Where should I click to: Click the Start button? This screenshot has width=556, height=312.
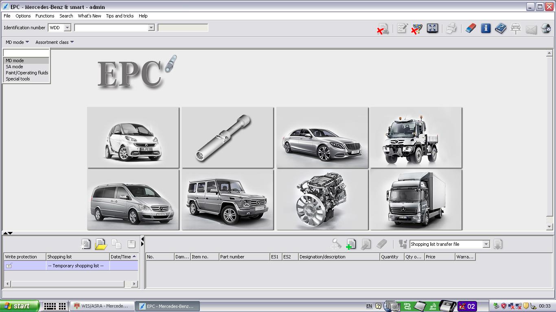[19, 306]
